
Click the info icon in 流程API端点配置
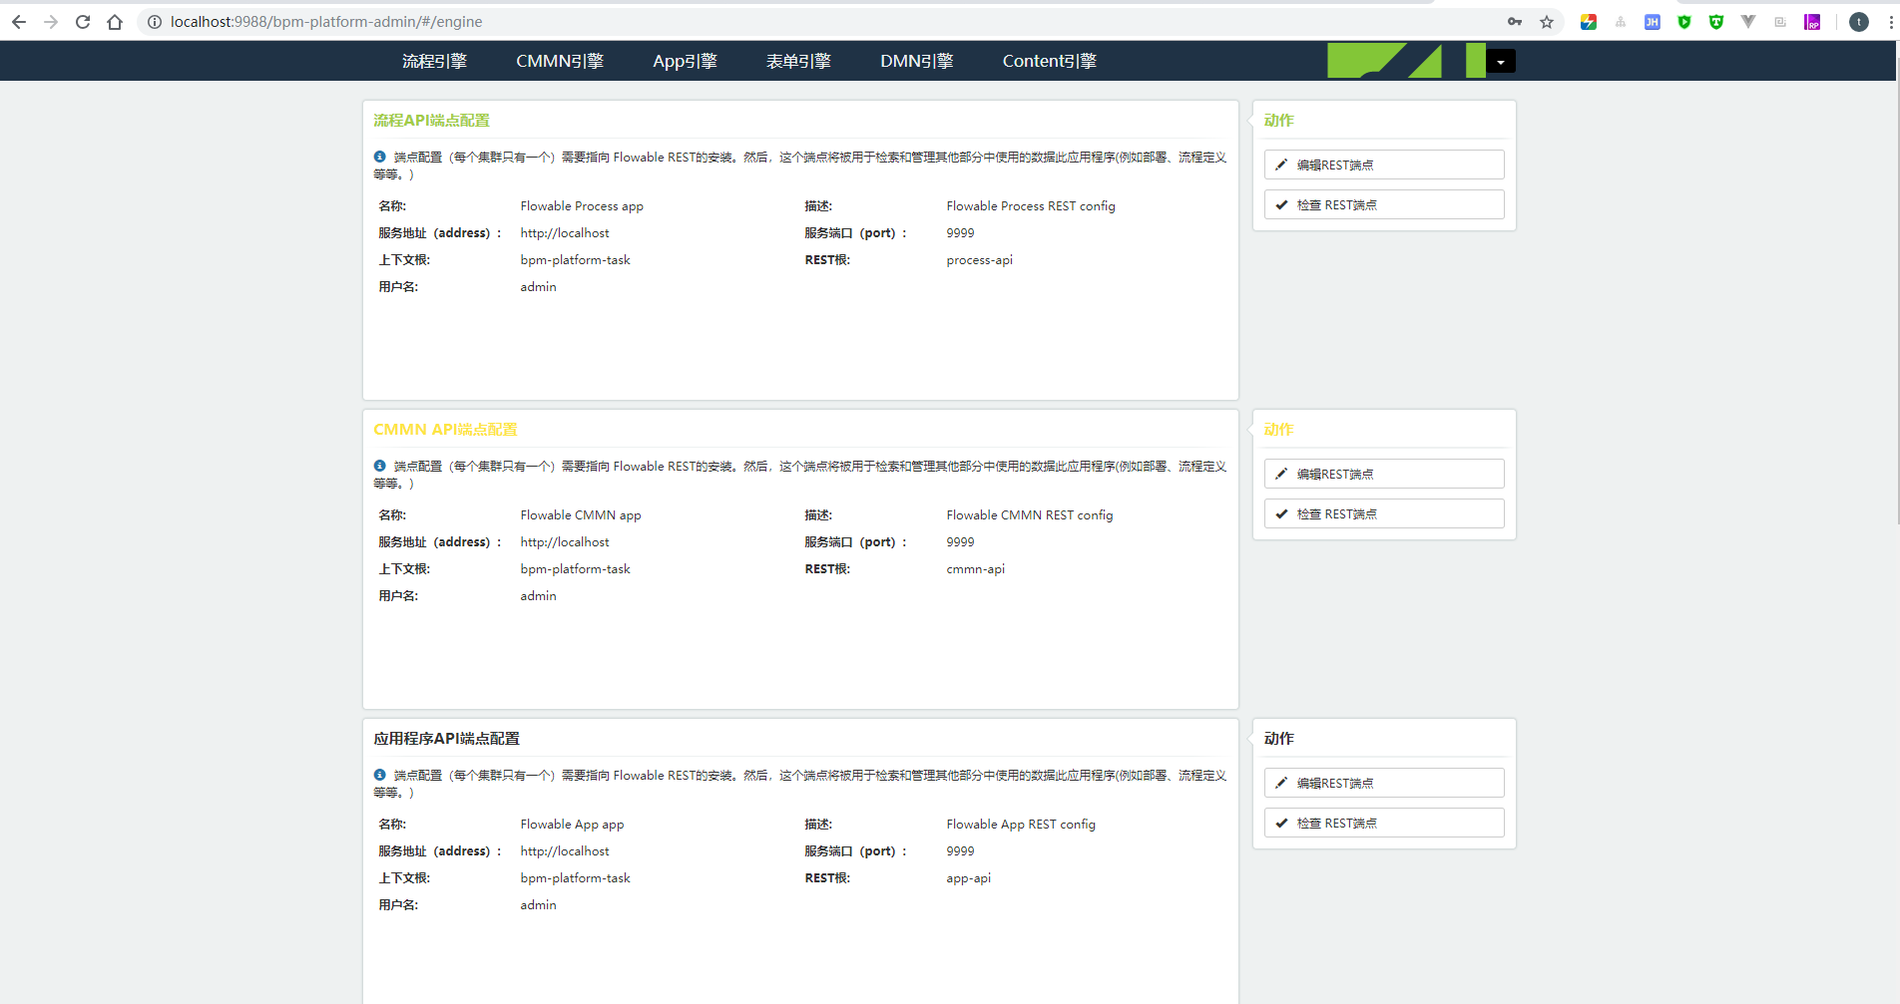tap(380, 157)
